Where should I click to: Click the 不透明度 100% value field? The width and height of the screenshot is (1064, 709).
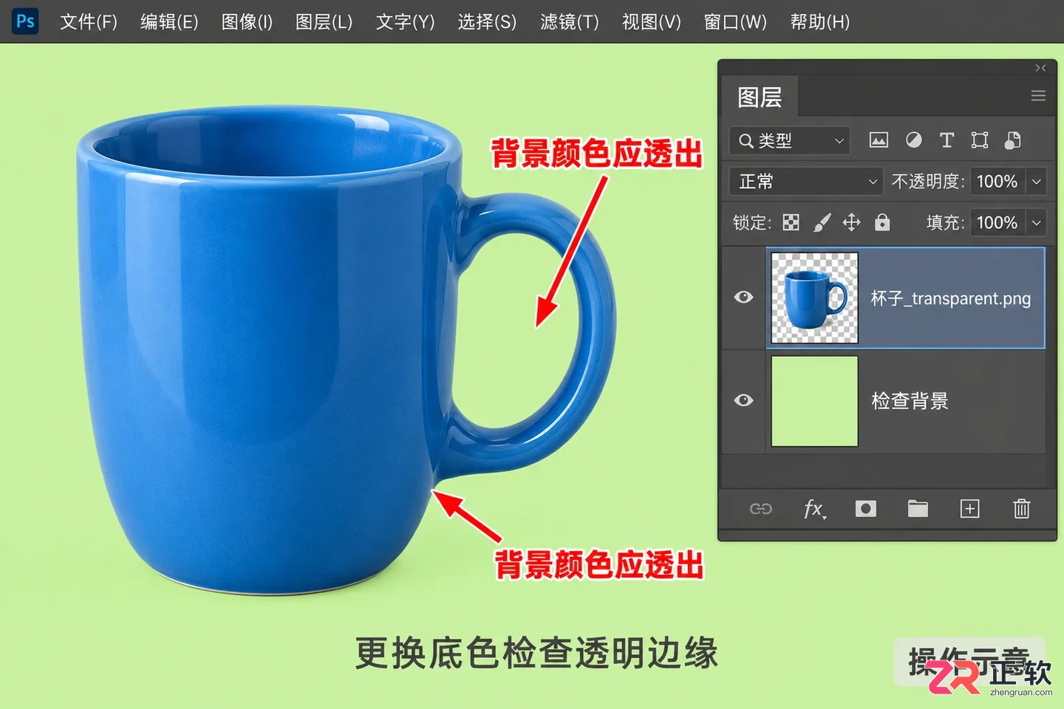997,181
